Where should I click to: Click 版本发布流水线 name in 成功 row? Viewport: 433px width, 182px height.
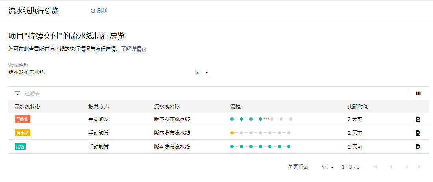tap(172, 147)
